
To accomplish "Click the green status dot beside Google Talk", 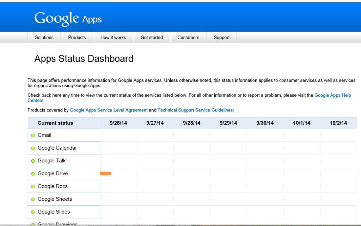I will coord(33,161).
